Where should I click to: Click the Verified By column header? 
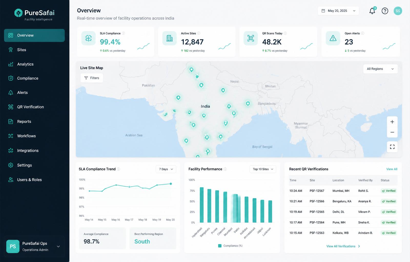click(x=365, y=180)
